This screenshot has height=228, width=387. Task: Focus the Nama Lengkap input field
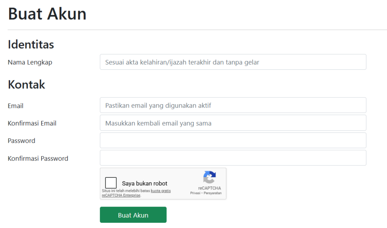coord(233,62)
